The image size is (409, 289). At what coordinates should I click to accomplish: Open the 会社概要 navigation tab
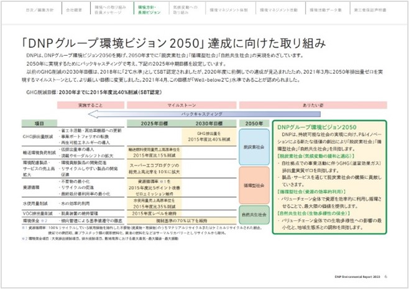[73, 11]
